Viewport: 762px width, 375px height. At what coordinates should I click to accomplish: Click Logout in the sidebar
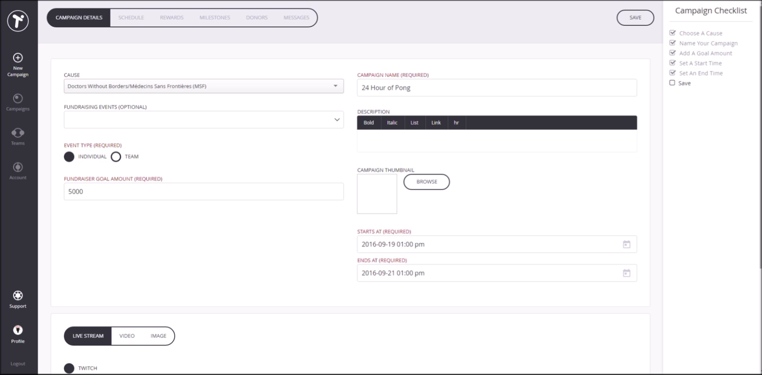18,364
